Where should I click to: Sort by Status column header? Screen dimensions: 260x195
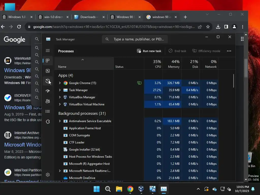(129, 64)
